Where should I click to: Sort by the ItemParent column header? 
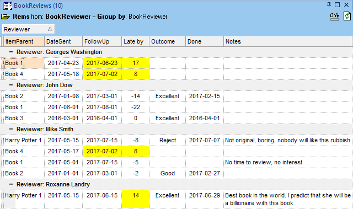click(x=24, y=41)
